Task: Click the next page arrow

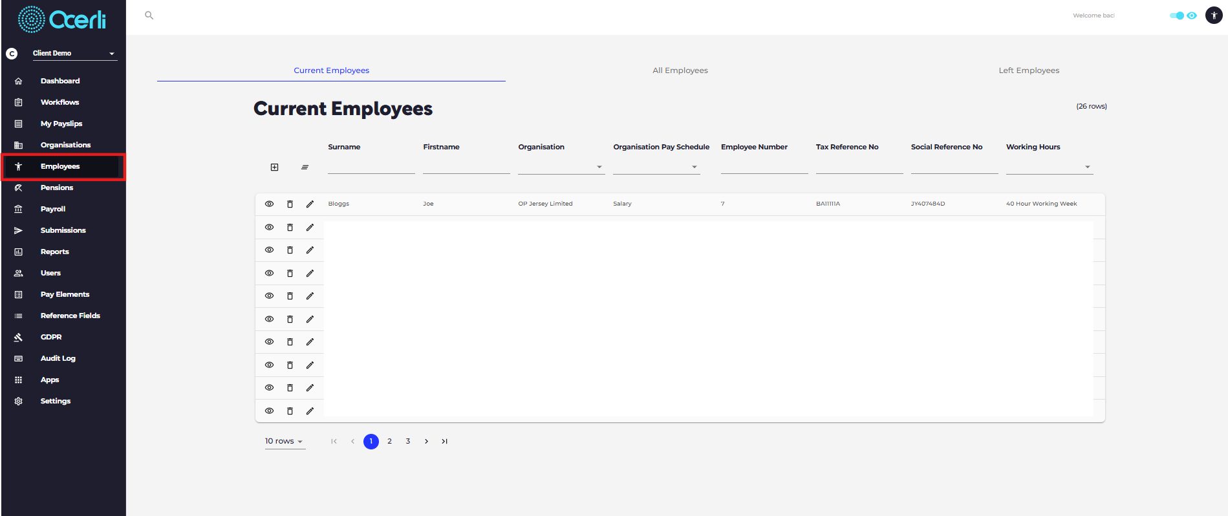Action: click(426, 442)
